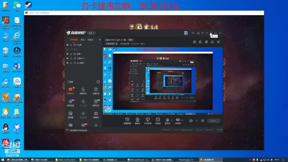Toggle the preview eye icon beside settings

coord(197,121)
